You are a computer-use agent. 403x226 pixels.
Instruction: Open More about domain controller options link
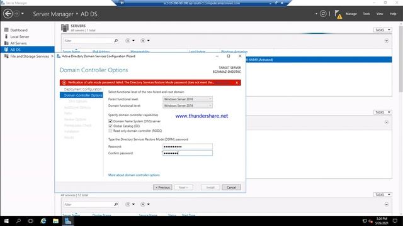click(134, 175)
